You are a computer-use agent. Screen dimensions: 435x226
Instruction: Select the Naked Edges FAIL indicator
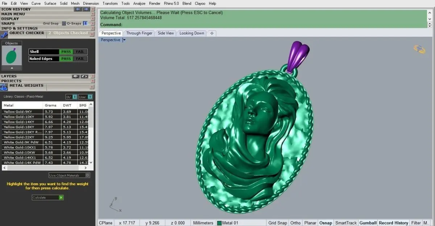80,58
